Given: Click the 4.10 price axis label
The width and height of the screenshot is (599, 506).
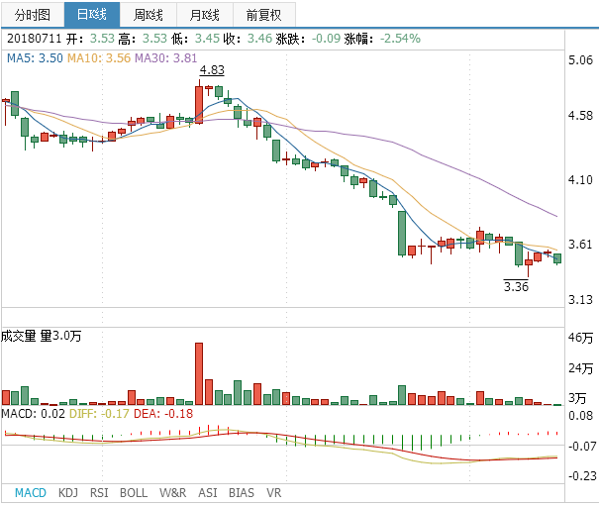Looking at the screenshot, I should [580, 179].
